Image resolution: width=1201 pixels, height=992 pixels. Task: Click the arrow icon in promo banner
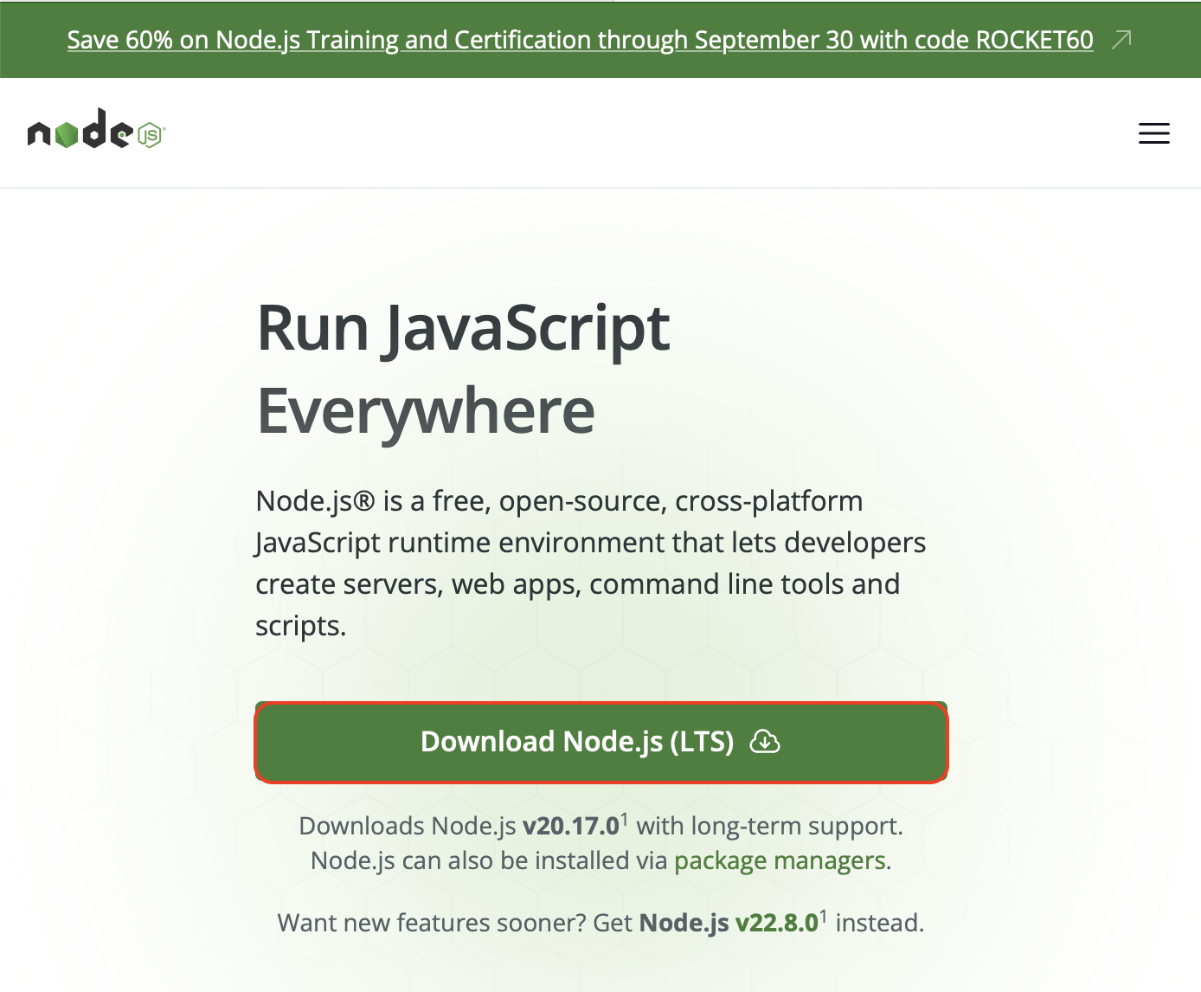1121,40
